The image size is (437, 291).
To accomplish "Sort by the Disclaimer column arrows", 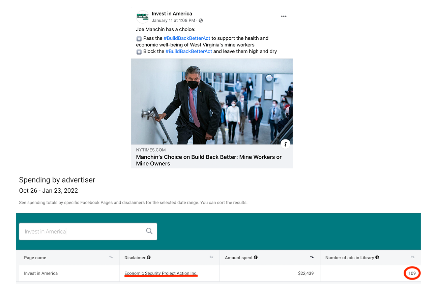I will pyautogui.click(x=211, y=257).
